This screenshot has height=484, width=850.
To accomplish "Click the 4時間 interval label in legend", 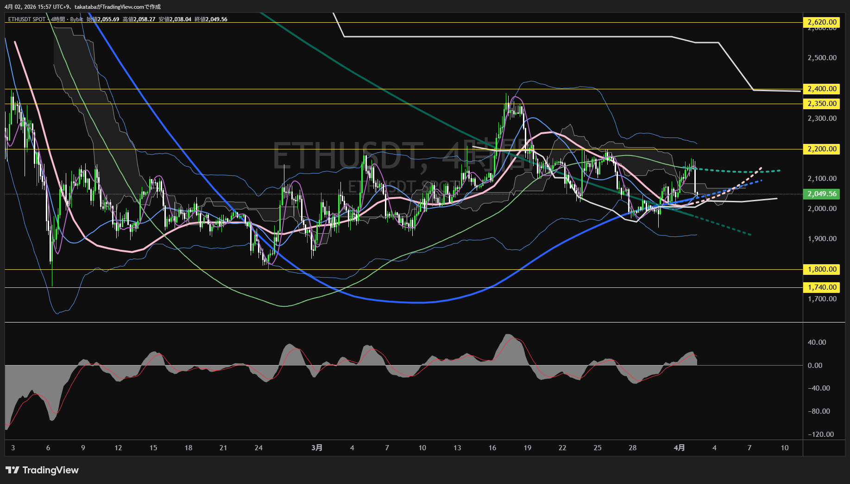I will coord(58,19).
